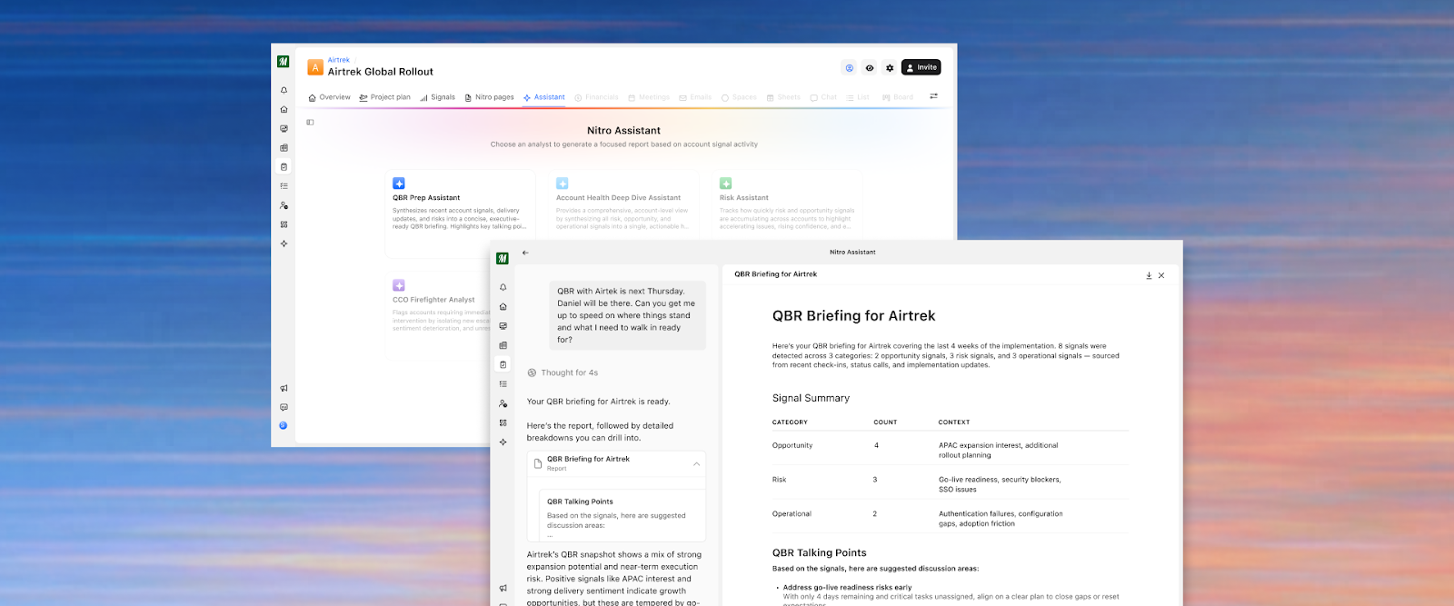The height and width of the screenshot is (606, 1454).
Task: Open the Nitro pages tab
Action: 489,97
